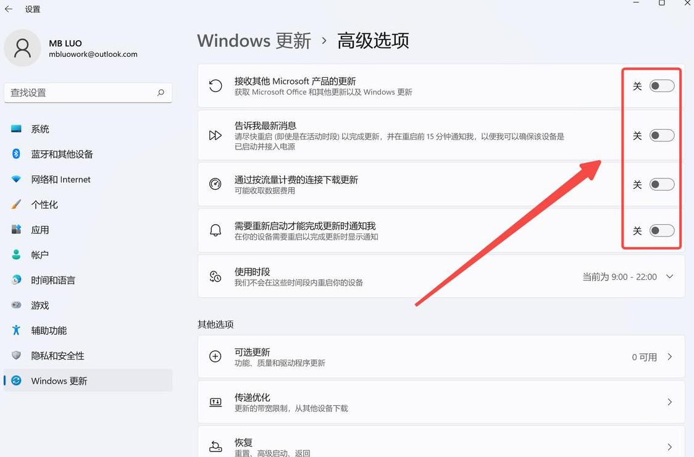The width and height of the screenshot is (694, 457).
Task: Click the accessibility figure icon
Action: (17, 330)
